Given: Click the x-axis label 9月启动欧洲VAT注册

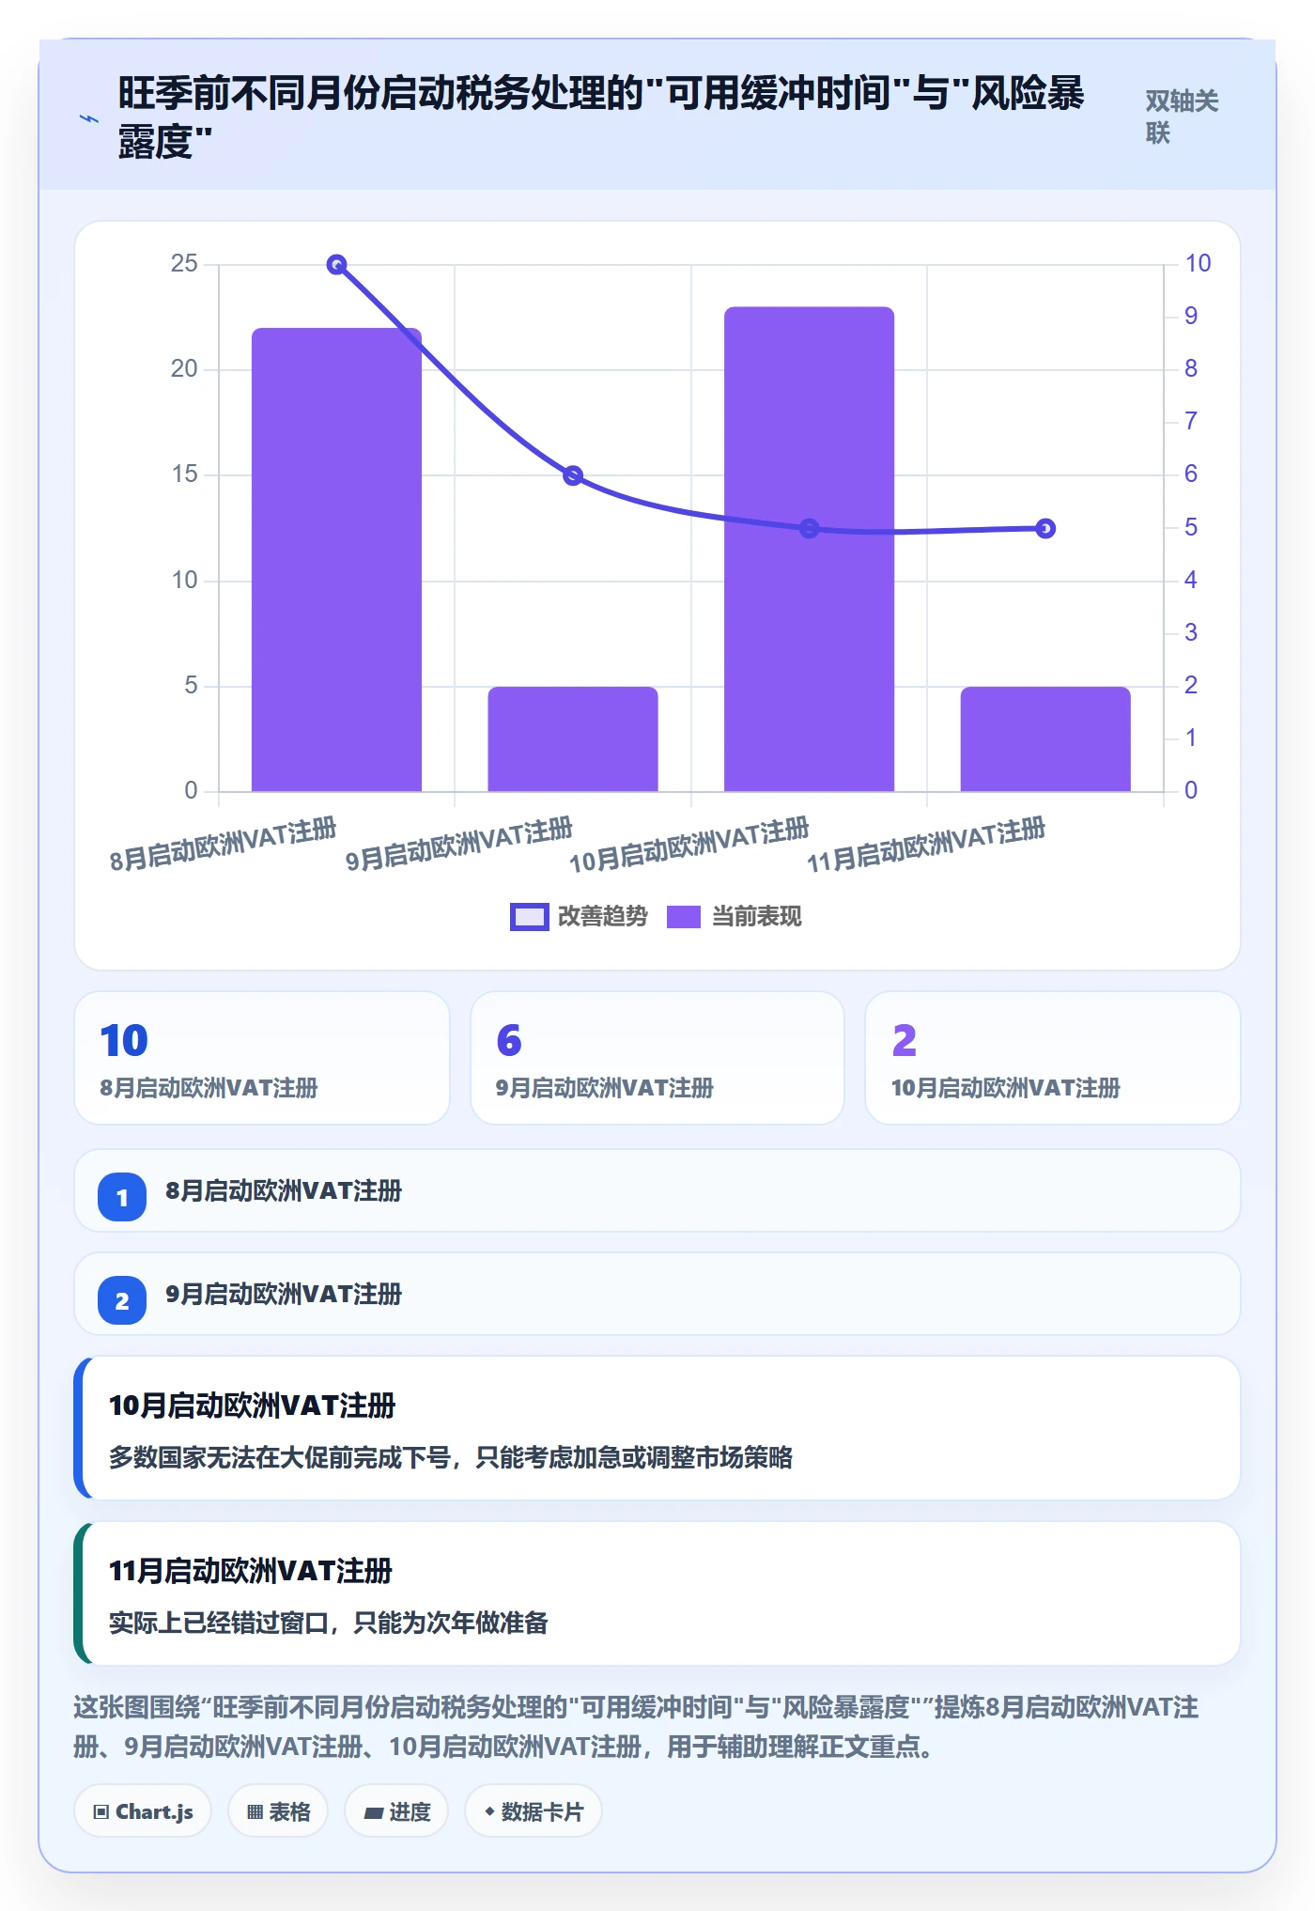Looking at the screenshot, I should pyautogui.click(x=459, y=845).
